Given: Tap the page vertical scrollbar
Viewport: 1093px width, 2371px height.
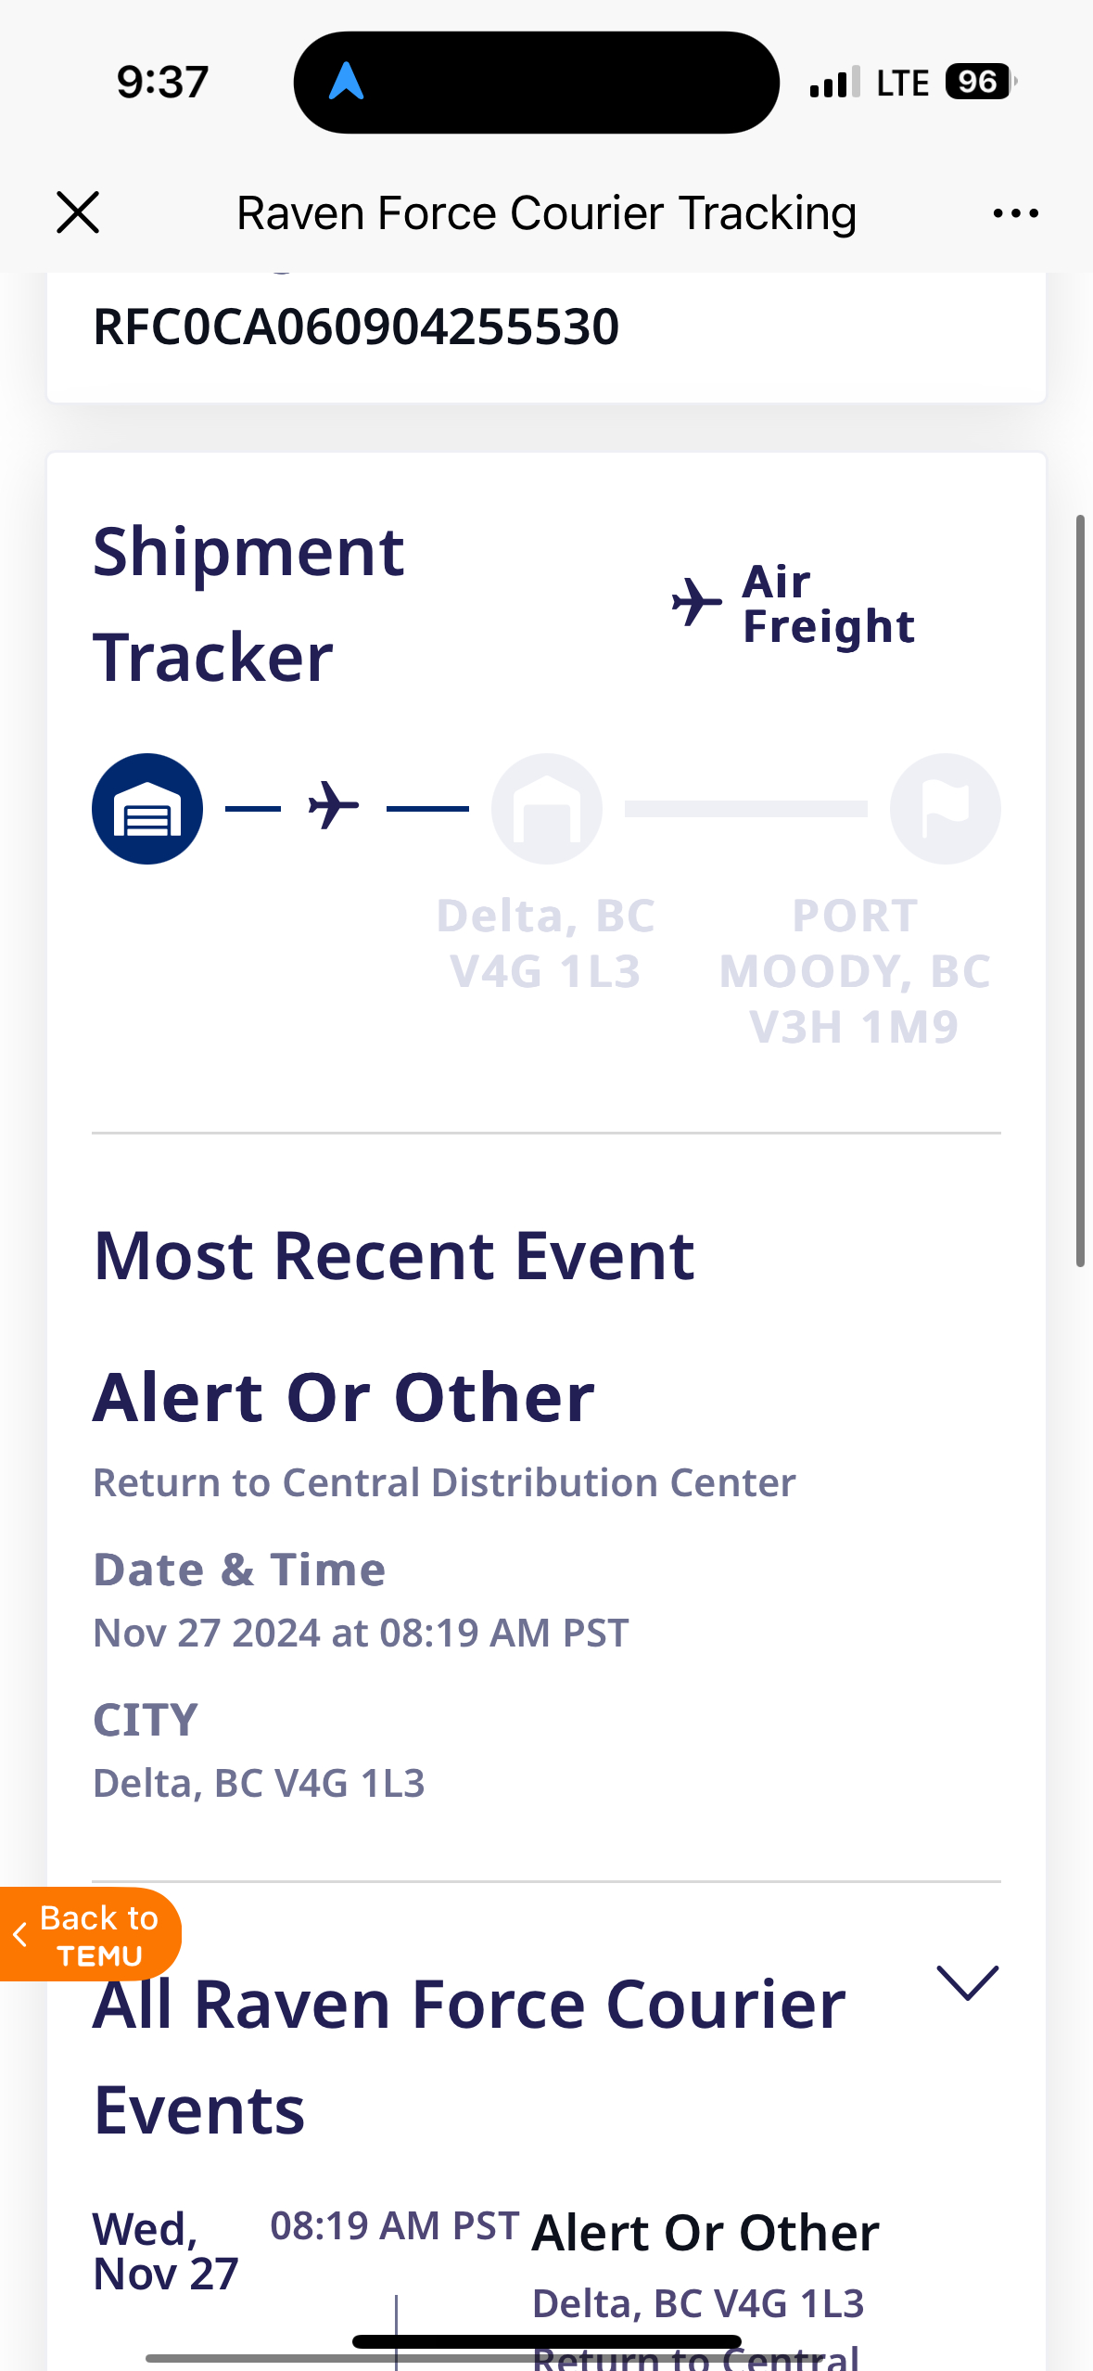Looking at the screenshot, I should (1080, 891).
